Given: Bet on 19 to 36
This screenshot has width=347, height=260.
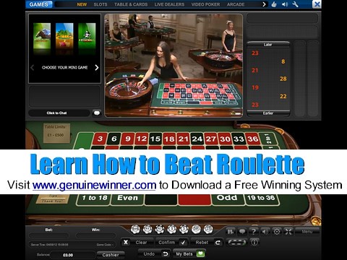Looking at the screenshot, I should [x=262, y=199].
